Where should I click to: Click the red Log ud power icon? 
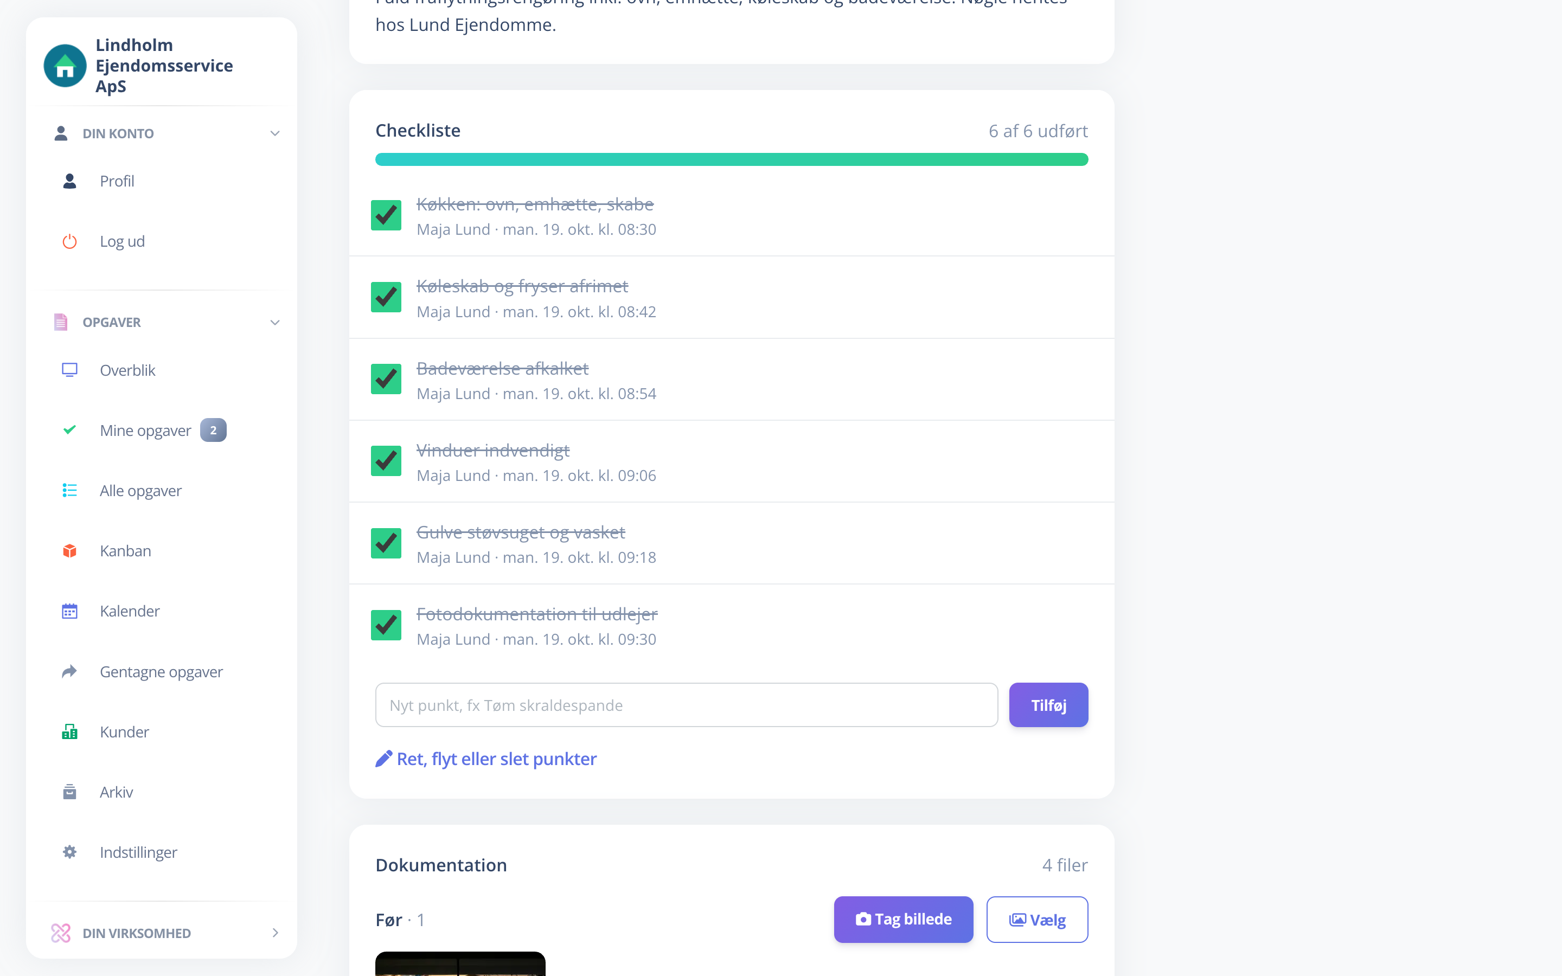point(70,241)
